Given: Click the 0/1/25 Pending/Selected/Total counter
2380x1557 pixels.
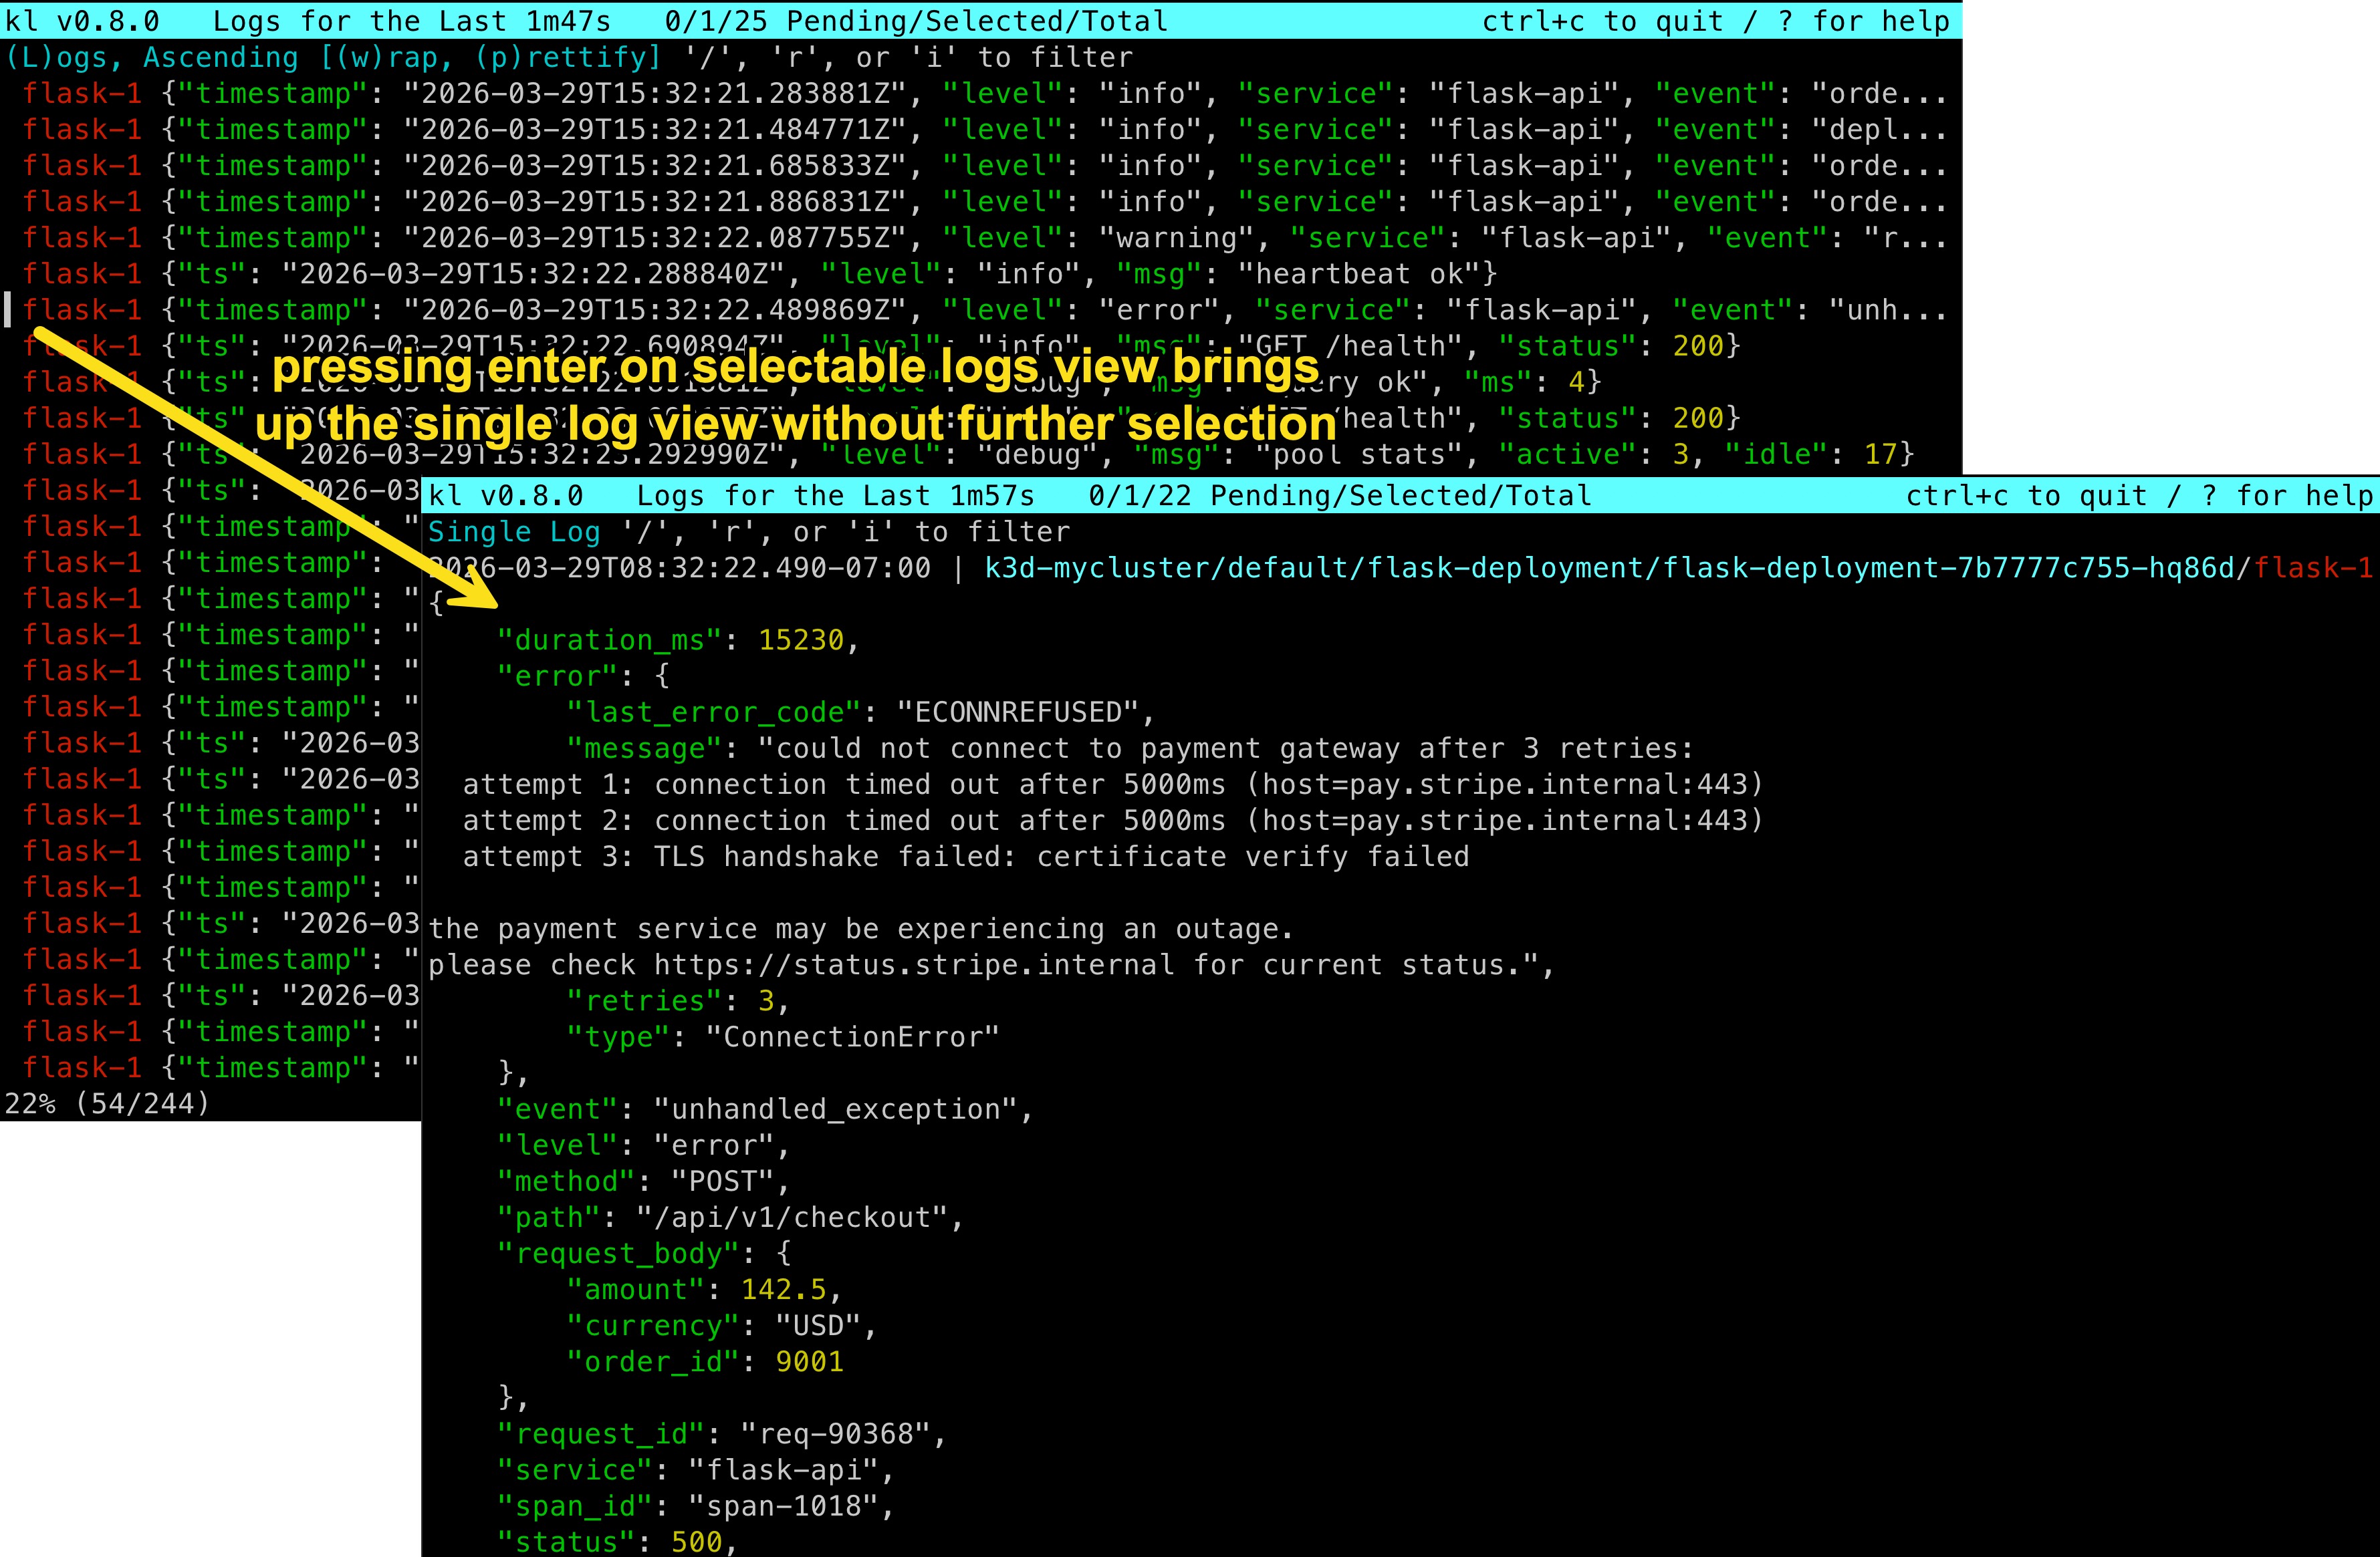Looking at the screenshot, I should tap(915, 21).
